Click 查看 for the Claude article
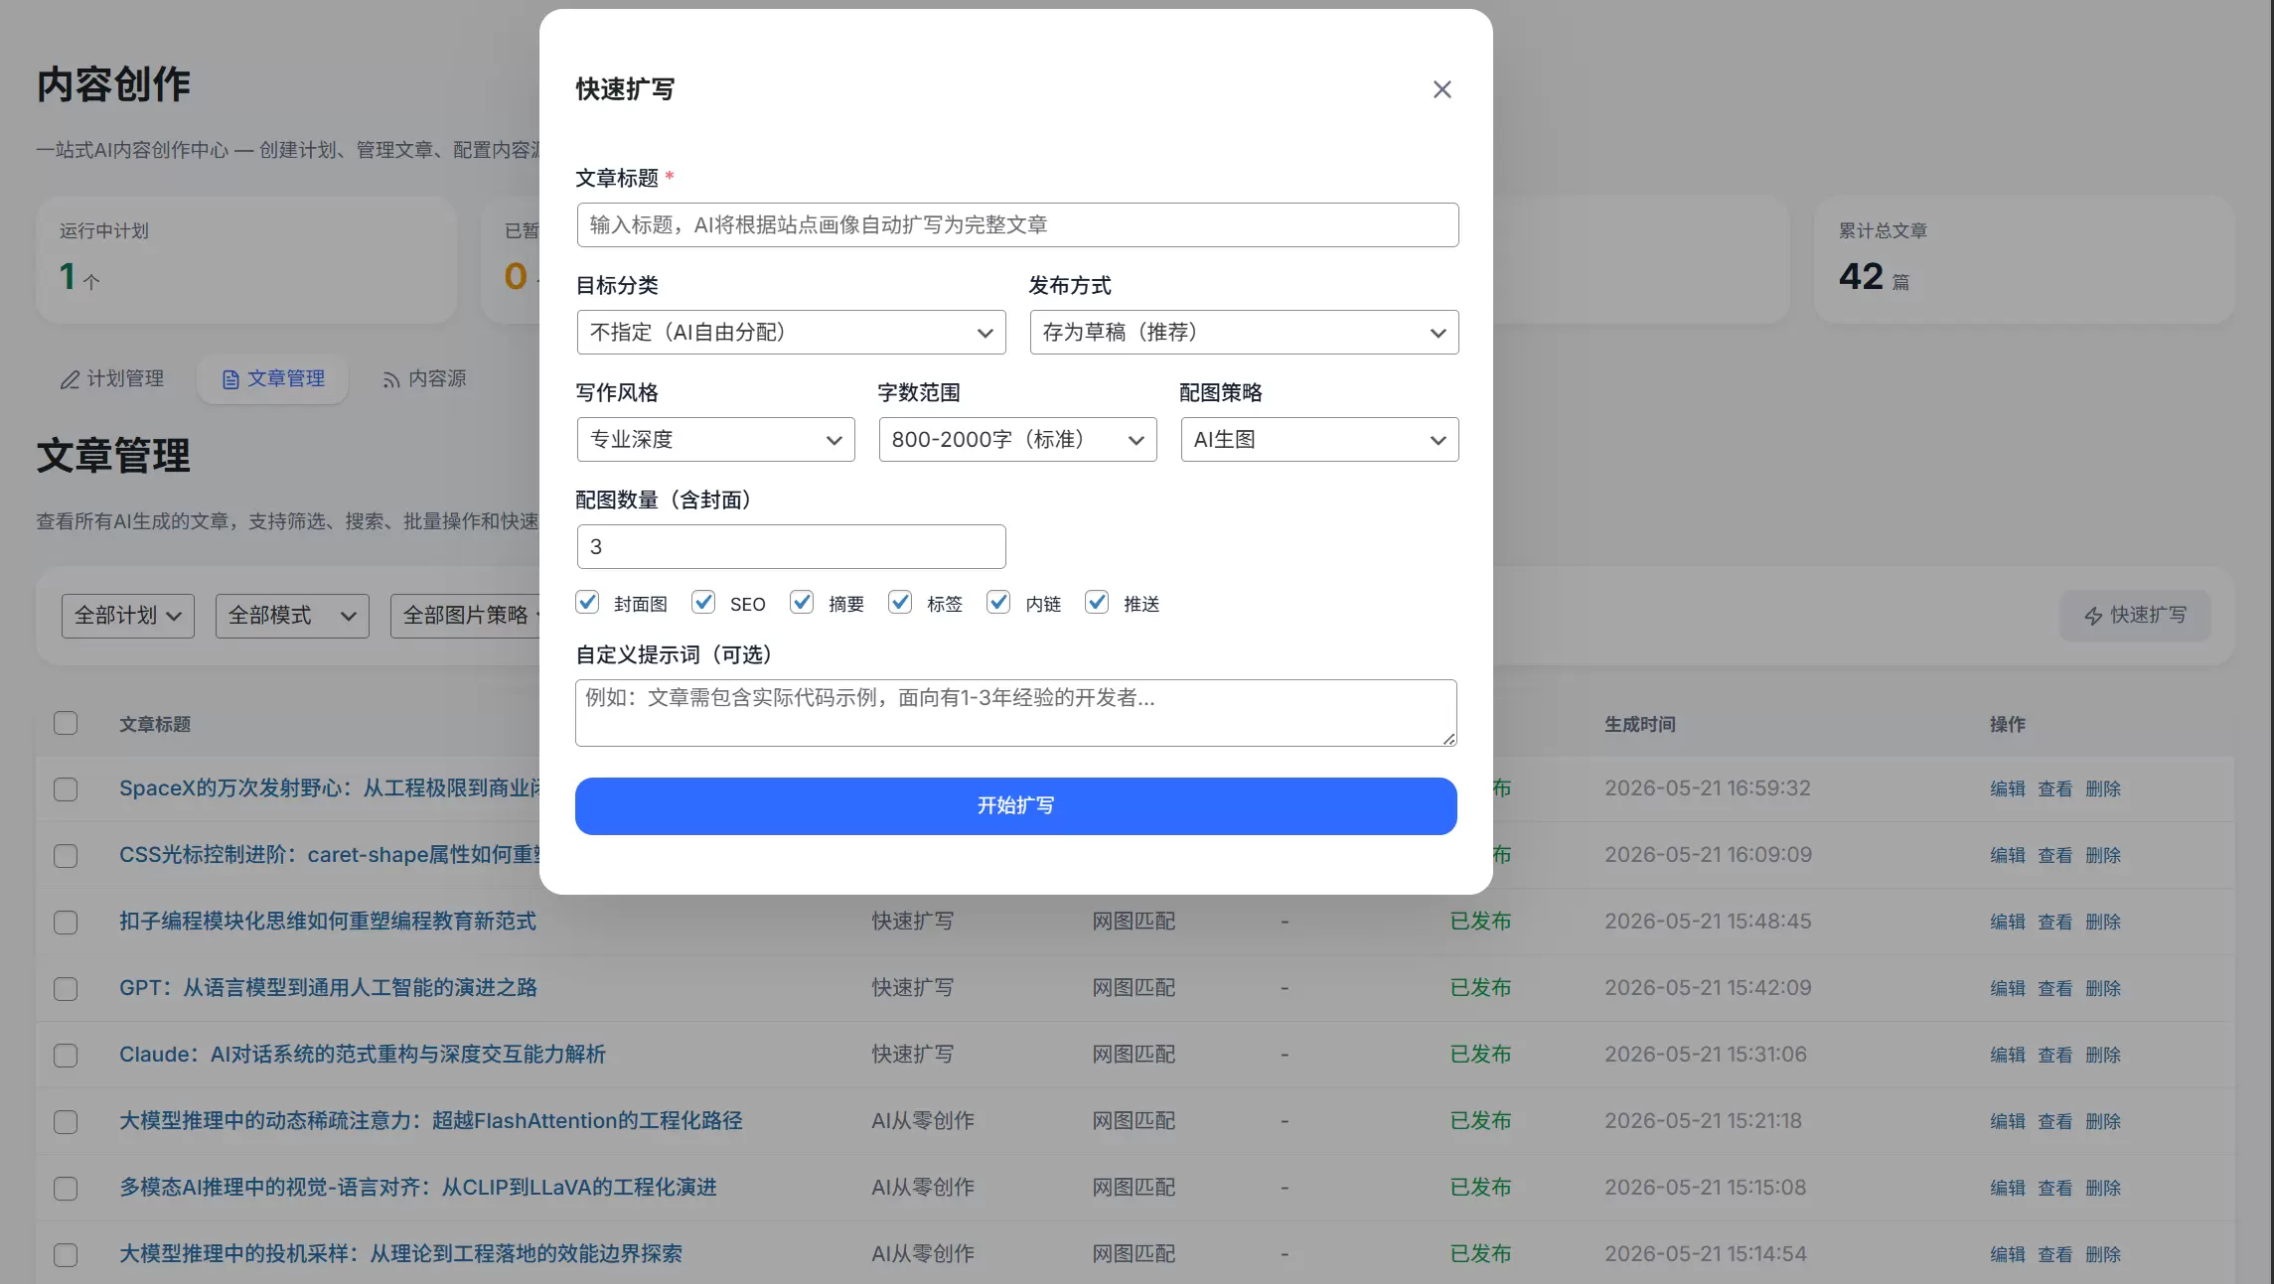The width and height of the screenshot is (2274, 1284). pos(2055,1056)
